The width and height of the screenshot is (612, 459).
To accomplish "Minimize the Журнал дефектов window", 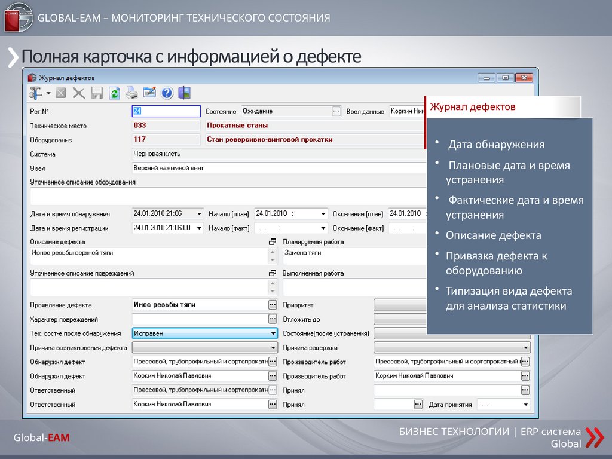I will [486, 78].
